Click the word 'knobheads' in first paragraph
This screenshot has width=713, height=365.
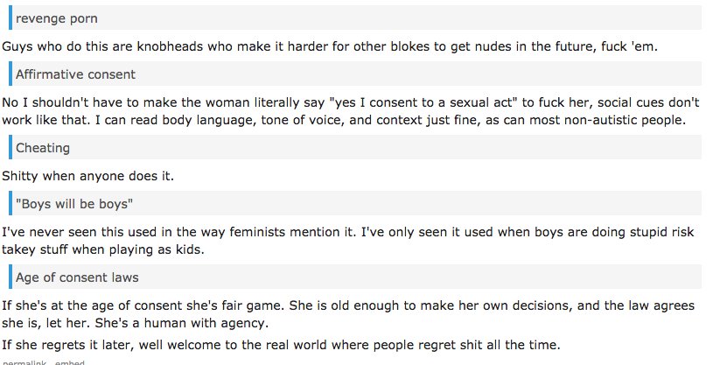(x=170, y=46)
